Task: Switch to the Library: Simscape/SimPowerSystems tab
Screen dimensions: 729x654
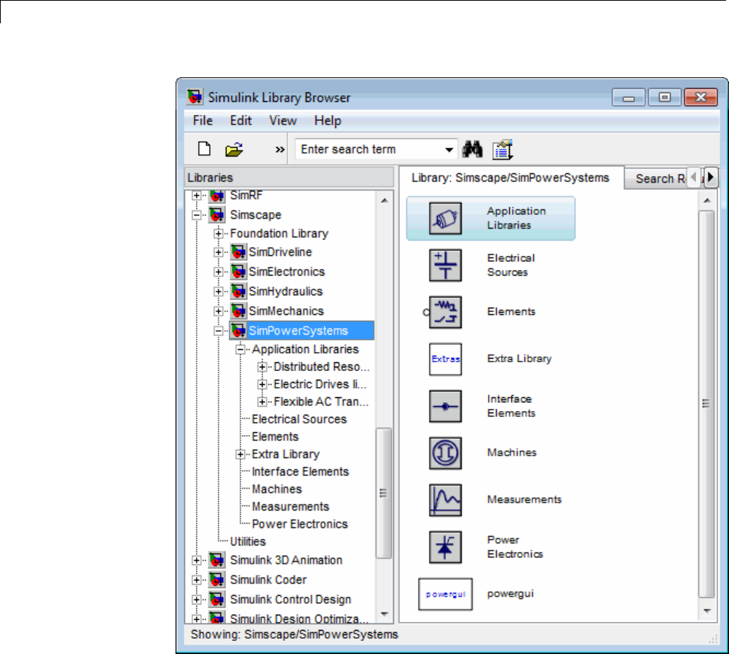Action: coord(510,178)
